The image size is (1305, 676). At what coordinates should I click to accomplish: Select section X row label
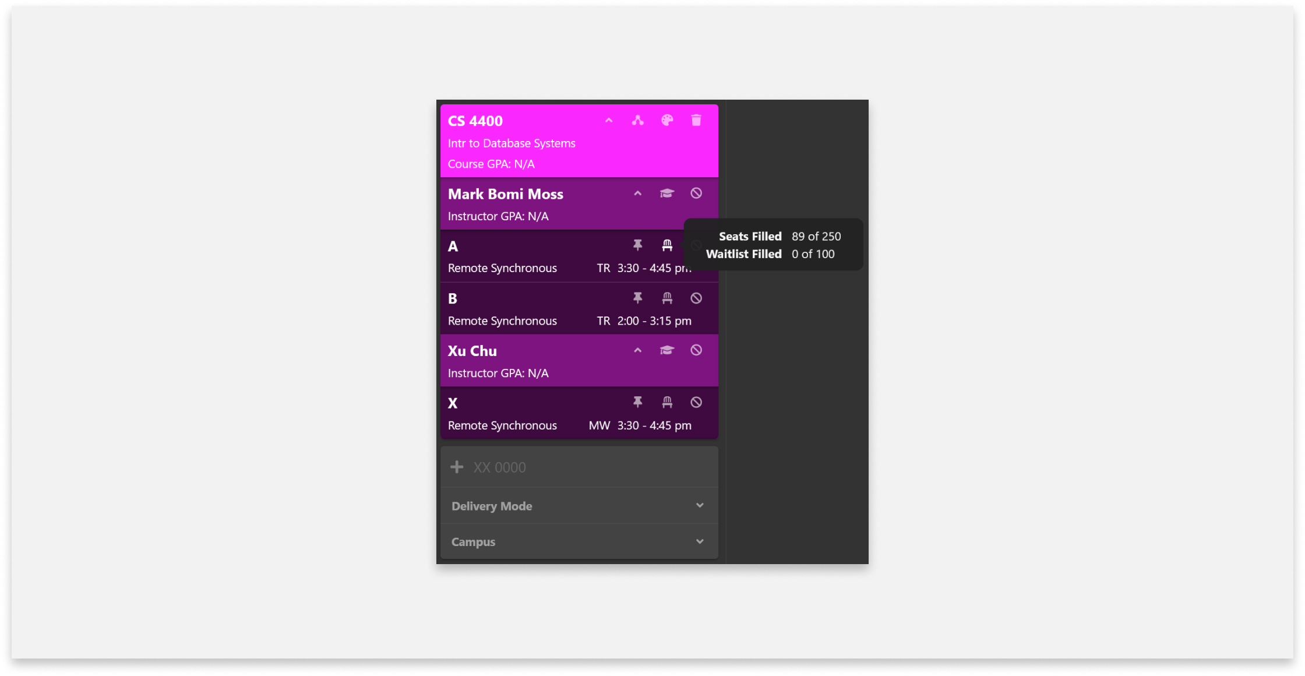pos(453,403)
